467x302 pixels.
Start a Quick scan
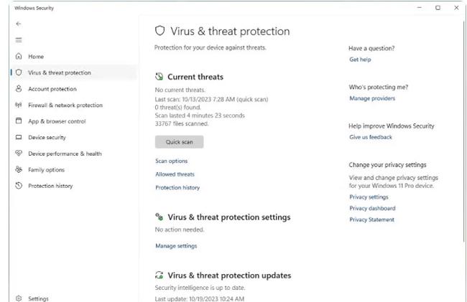[179, 142]
